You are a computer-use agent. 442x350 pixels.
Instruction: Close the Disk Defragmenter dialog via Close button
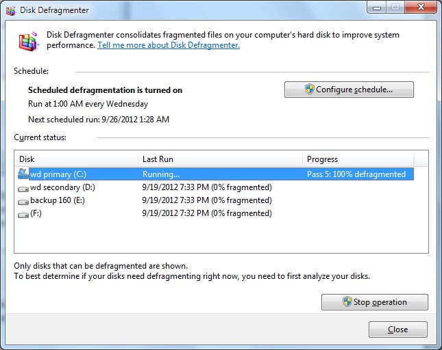tap(398, 329)
